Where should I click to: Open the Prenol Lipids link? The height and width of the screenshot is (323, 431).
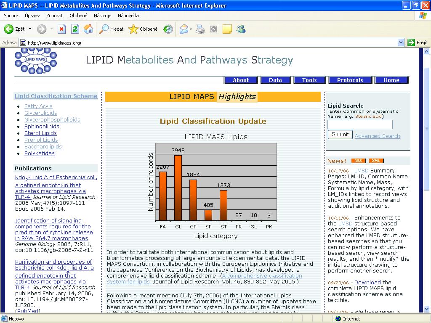click(x=41, y=140)
